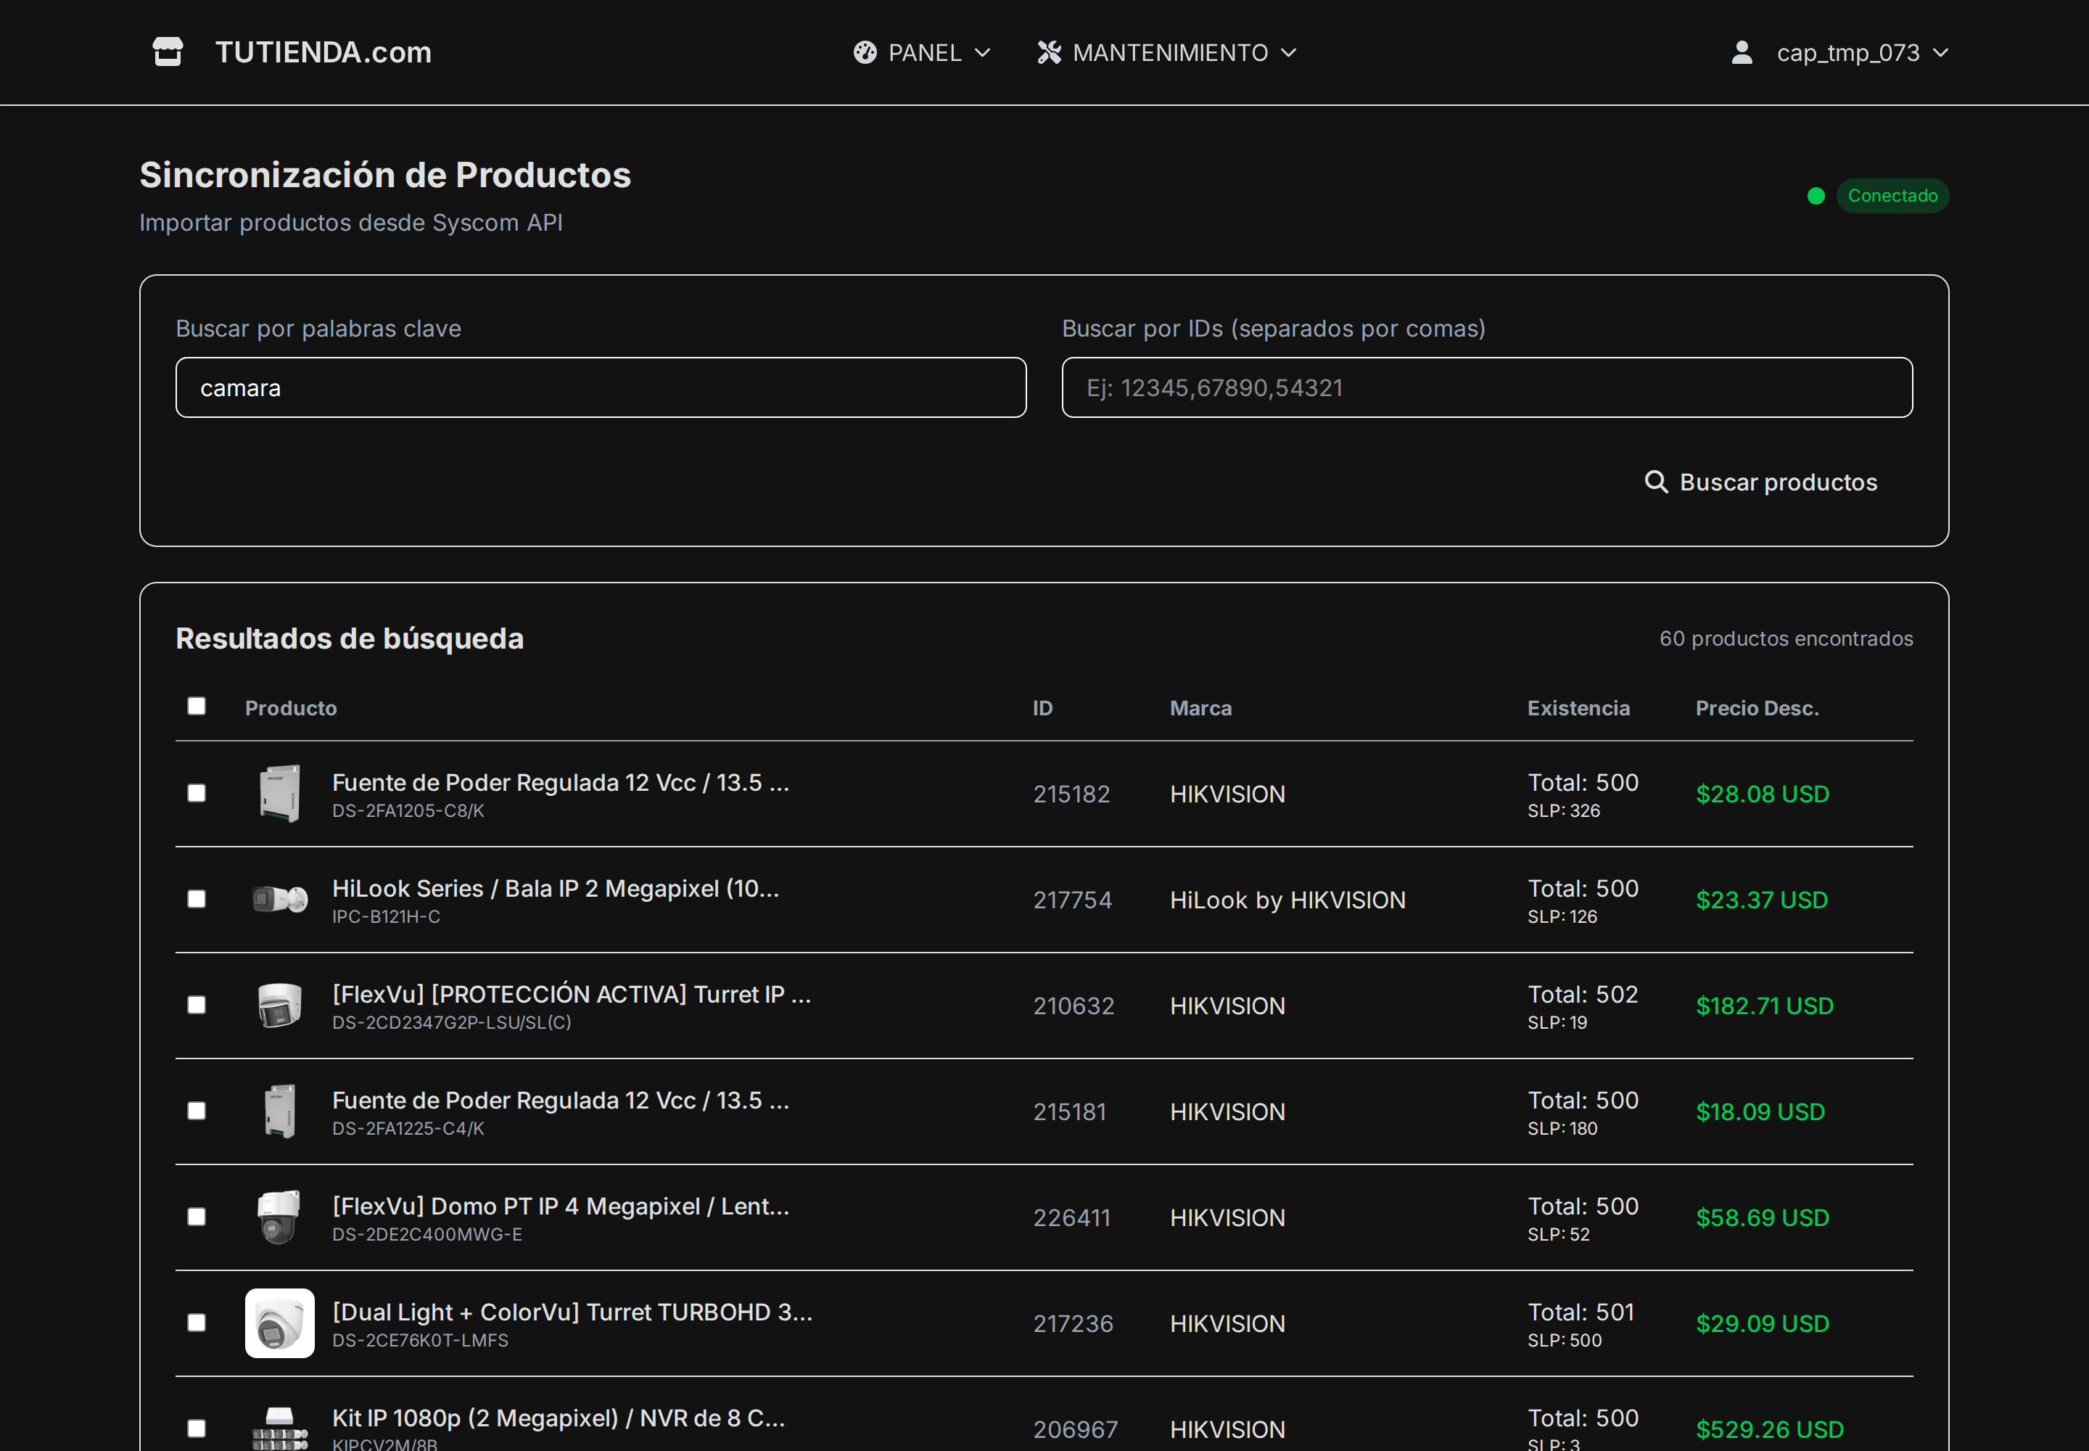Click the 60 productos encontrados count
Viewport: 2089px width, 1451px height.
pyautogui.click(x=1785, y=639)
